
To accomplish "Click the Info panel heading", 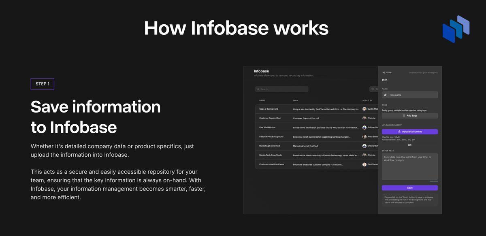I will (x=384, y=80).
